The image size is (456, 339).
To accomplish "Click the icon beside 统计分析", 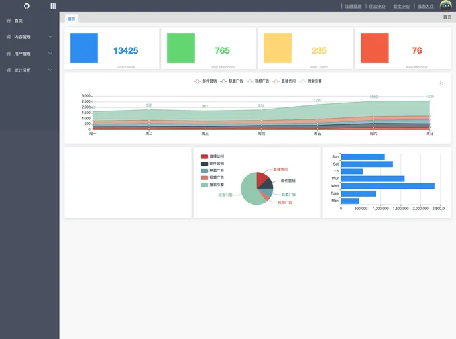I will 9,70.
